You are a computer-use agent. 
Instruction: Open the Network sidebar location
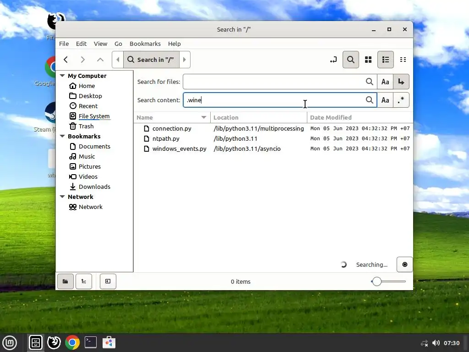point(90,207)
